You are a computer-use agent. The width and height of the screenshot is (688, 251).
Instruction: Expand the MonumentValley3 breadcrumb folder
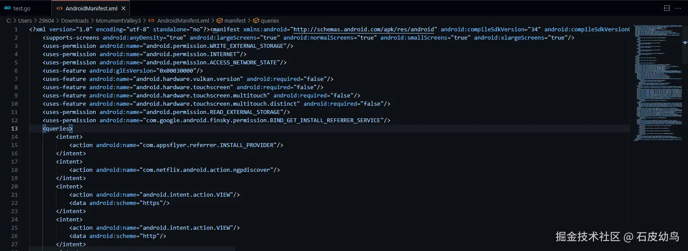pos(118,20)
